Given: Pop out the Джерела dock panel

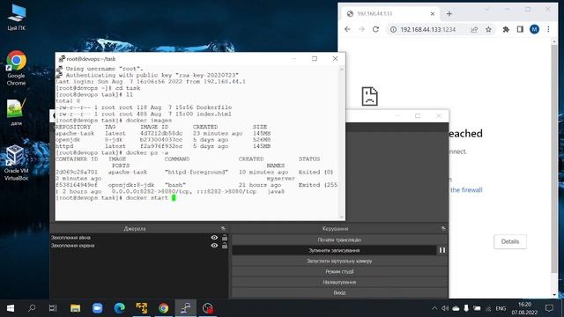Looking at the screenshot, I should coord(223,229).
